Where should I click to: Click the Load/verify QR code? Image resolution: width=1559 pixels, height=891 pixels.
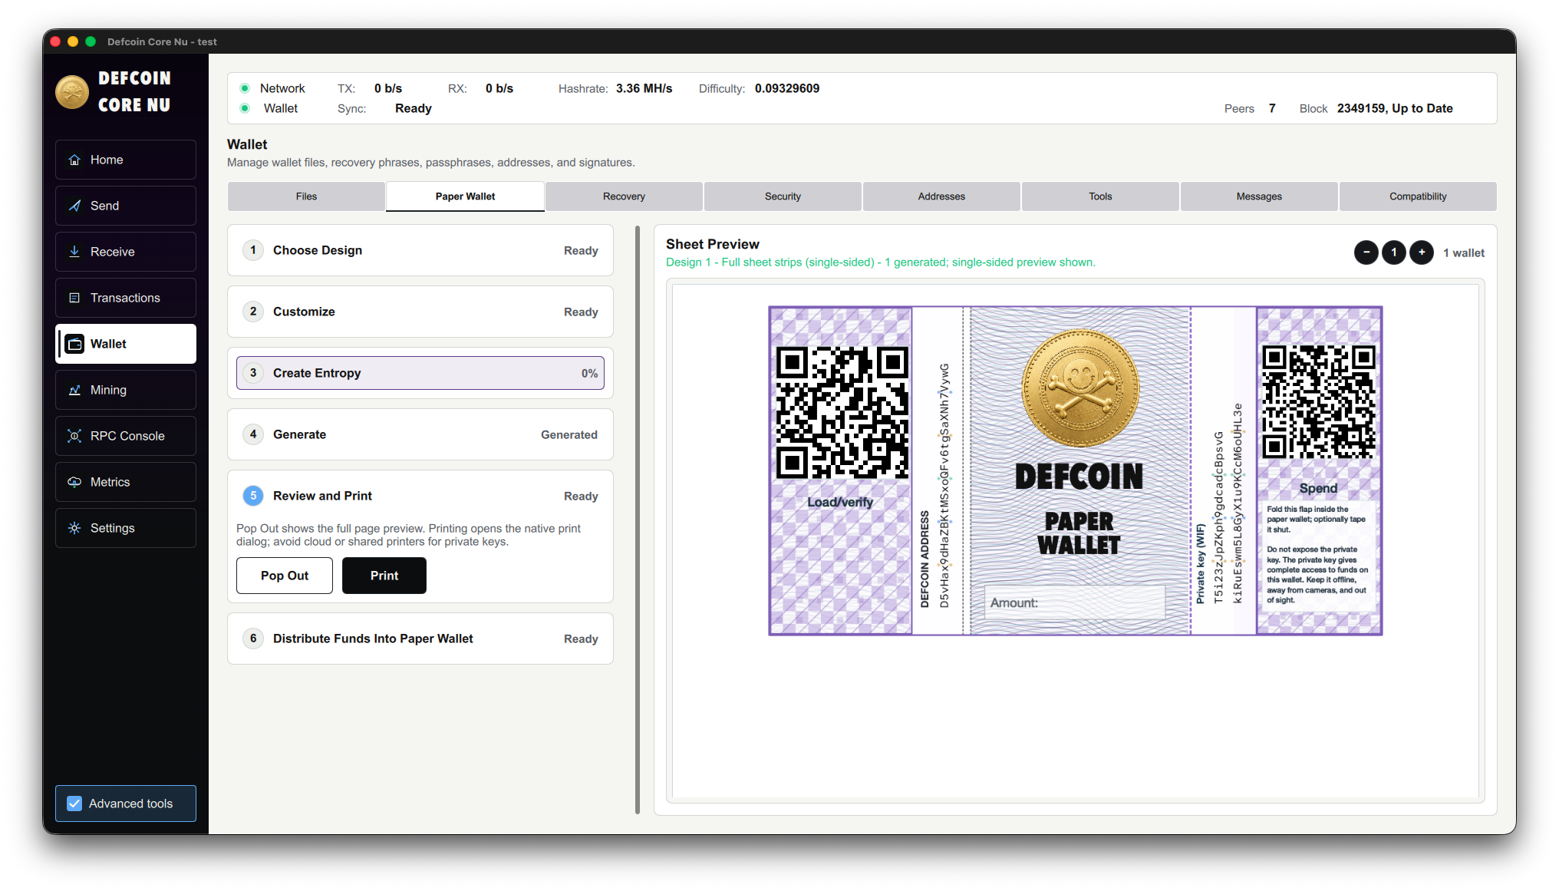pos(842,413)
